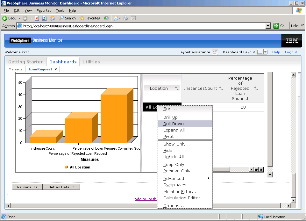Open the Manage sub-tab
The height and width of the screenshot is (221, 306).
click(x=16, y=69)
